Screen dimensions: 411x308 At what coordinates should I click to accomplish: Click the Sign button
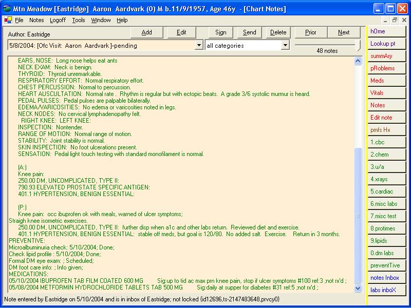[x=221, y=32]
